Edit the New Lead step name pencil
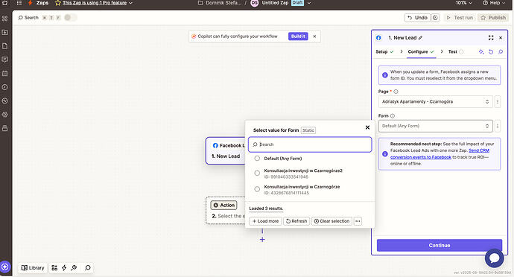 coord(420,38)
